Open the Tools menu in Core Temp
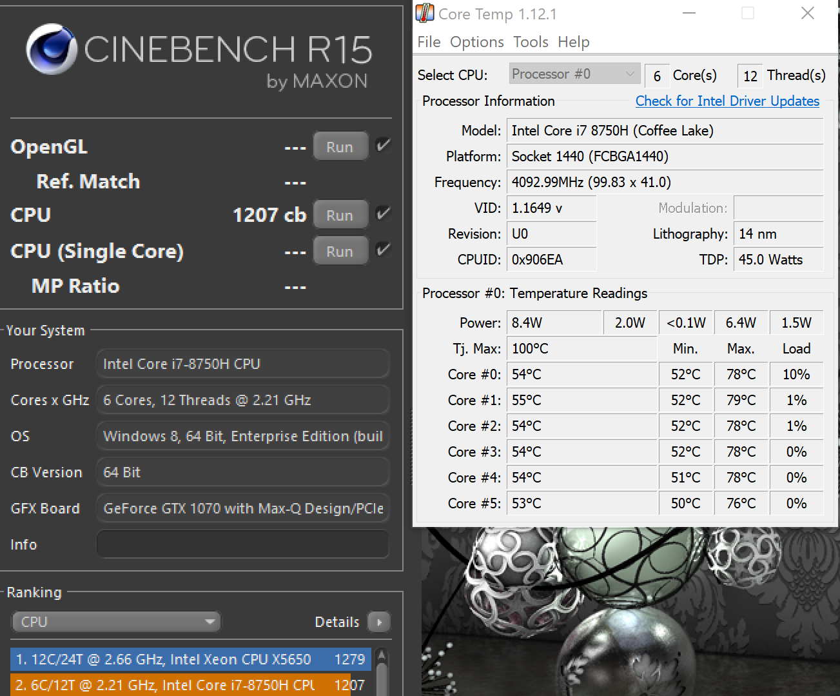This screenshot has width=840, height=696. point(531,42)
